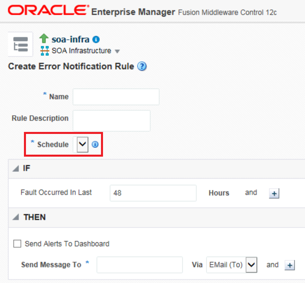Screen dimensions: 305x283
Task: Open the Via EMail (To) dropdown
Action: [251, 265]
